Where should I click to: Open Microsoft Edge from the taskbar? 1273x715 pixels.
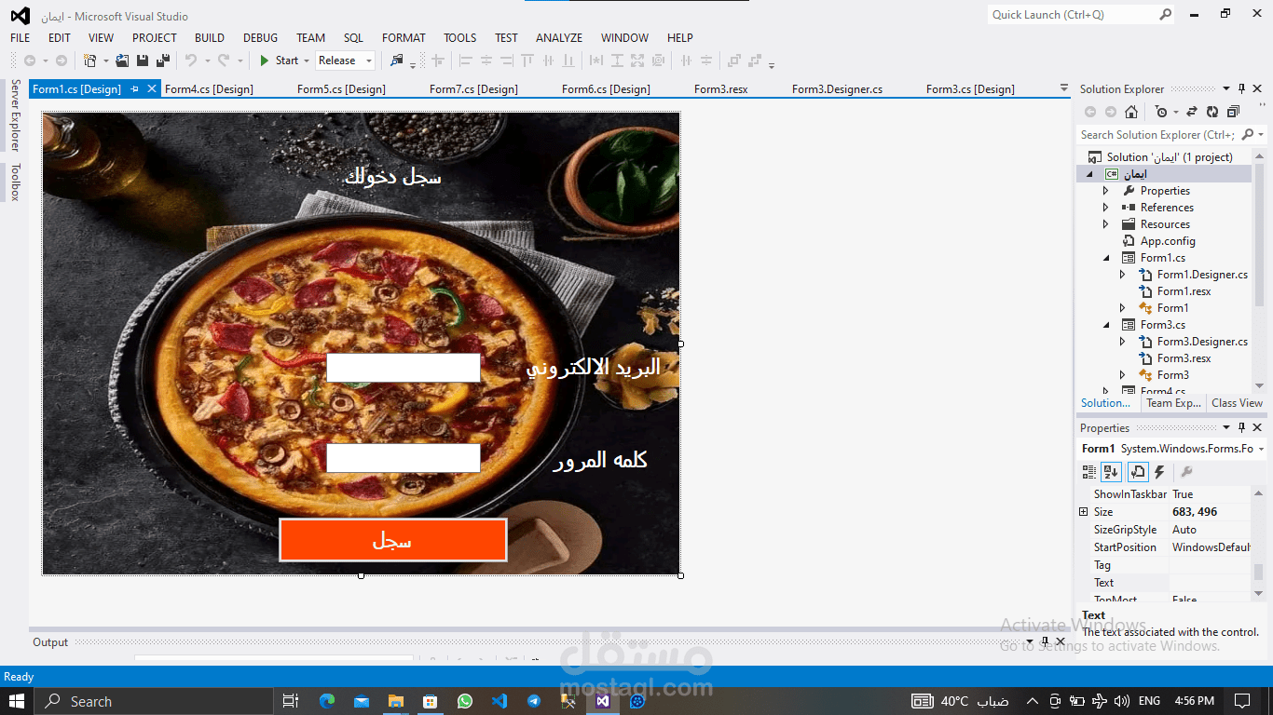327,701
